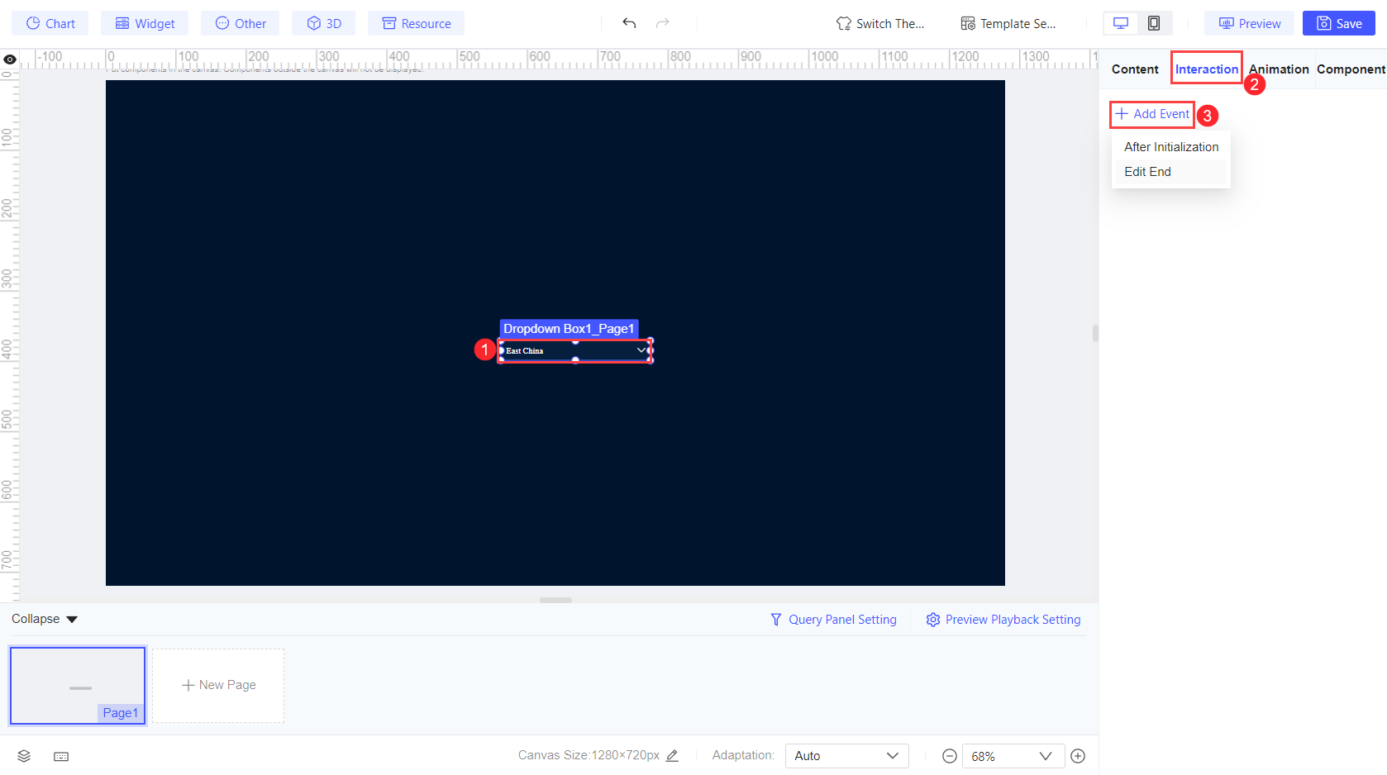The width and height of the screenshot is (1387, 775).
Task: Switch to mobile view mode
Action: (x=1154, y=23)
